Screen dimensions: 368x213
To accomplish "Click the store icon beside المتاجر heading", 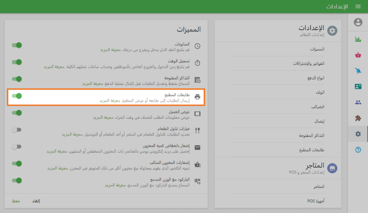I will tap(332, 168).
